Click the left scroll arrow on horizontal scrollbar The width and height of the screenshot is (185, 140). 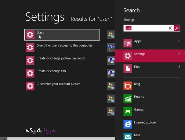tap(4, 138)
